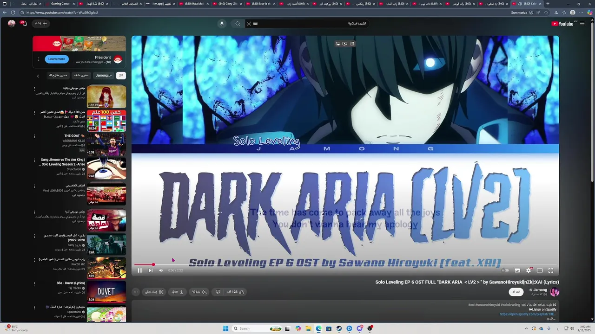Screen dimensions: 595x334
Task: Click the middle overlay icon atop the video
Action: [x=344, y=44]
